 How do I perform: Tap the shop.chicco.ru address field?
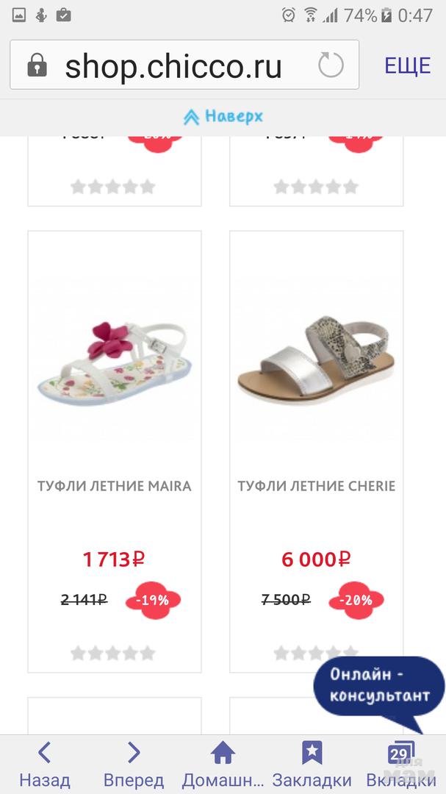(173, 66)
